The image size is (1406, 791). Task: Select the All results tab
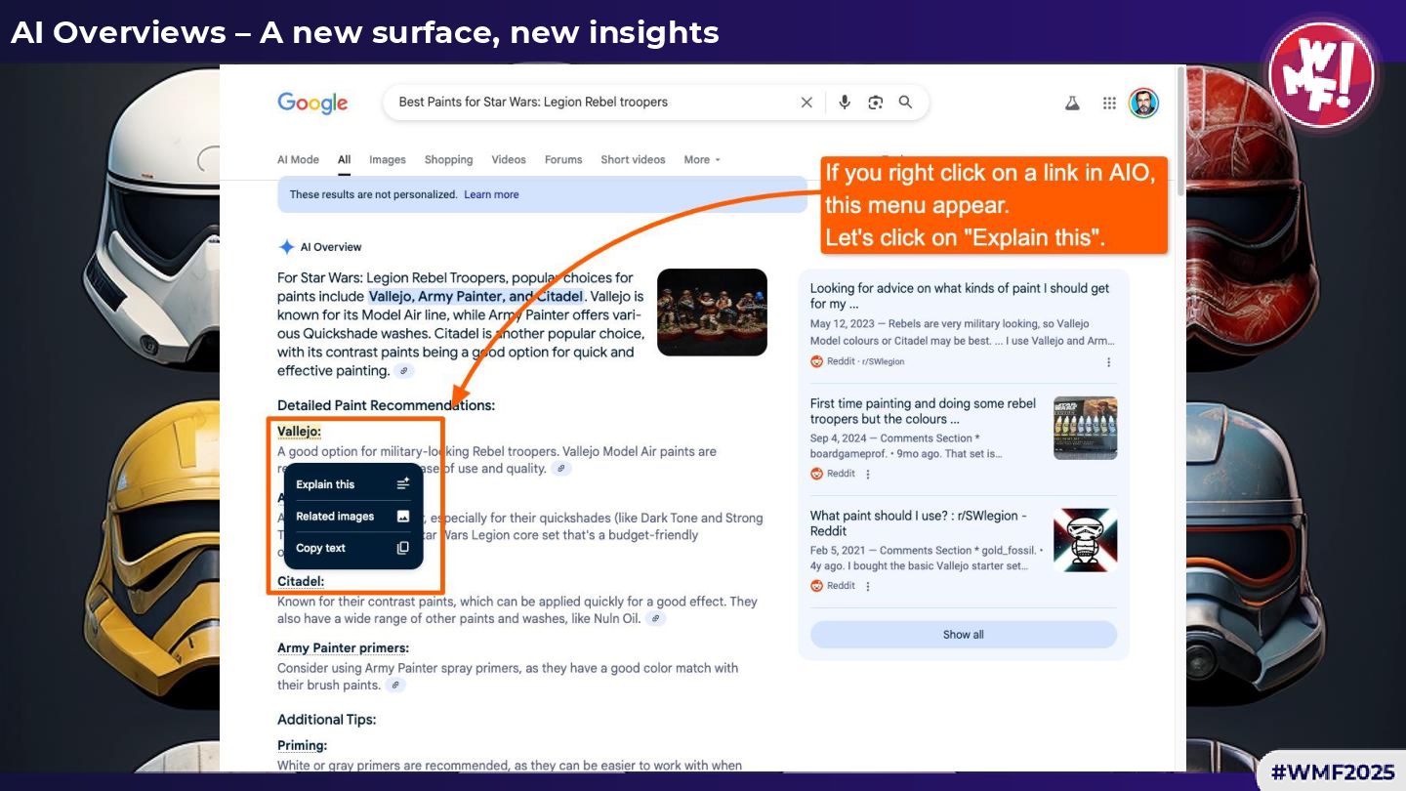[x=345, y=160]
